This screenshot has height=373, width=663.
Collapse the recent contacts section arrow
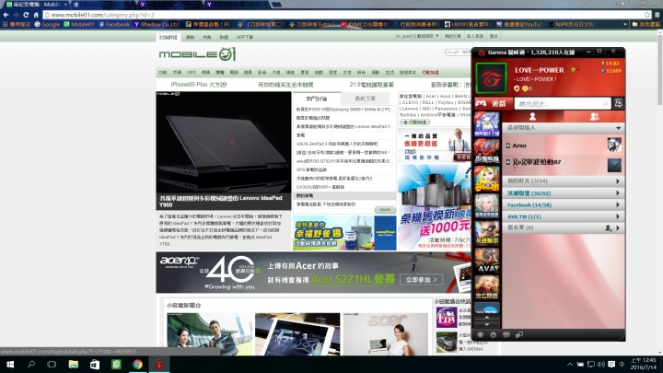click(618, 128)
